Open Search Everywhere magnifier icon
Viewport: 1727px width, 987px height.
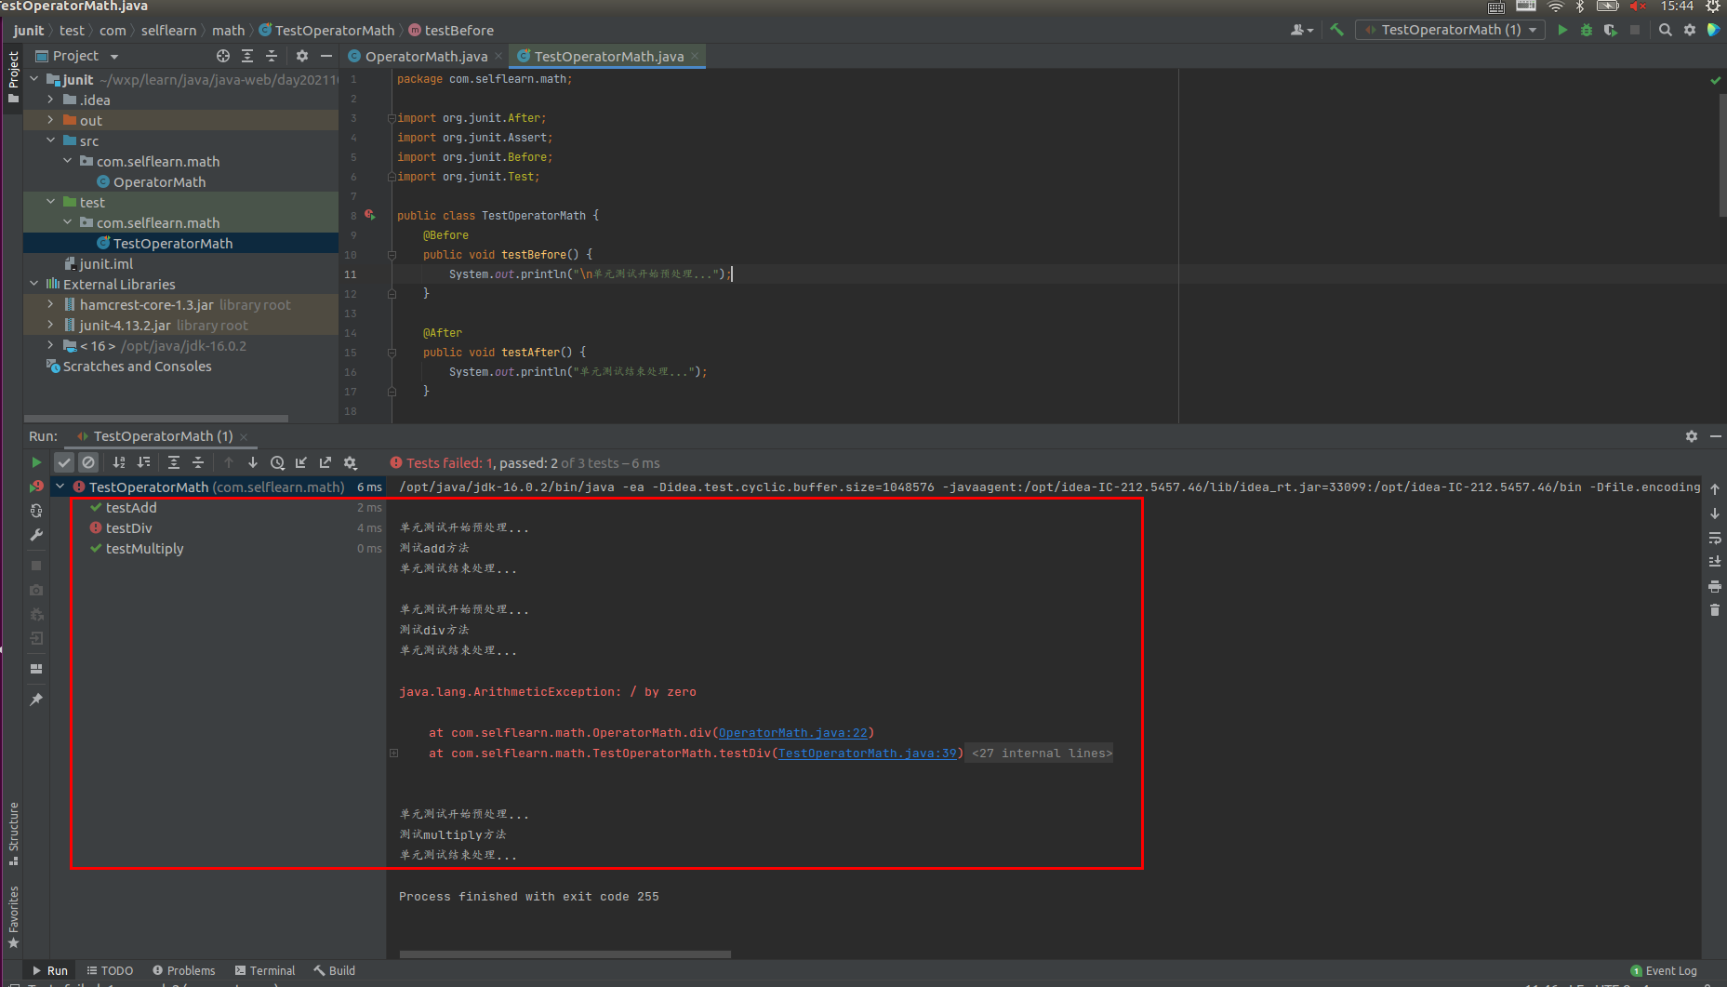click(1665, 29)
